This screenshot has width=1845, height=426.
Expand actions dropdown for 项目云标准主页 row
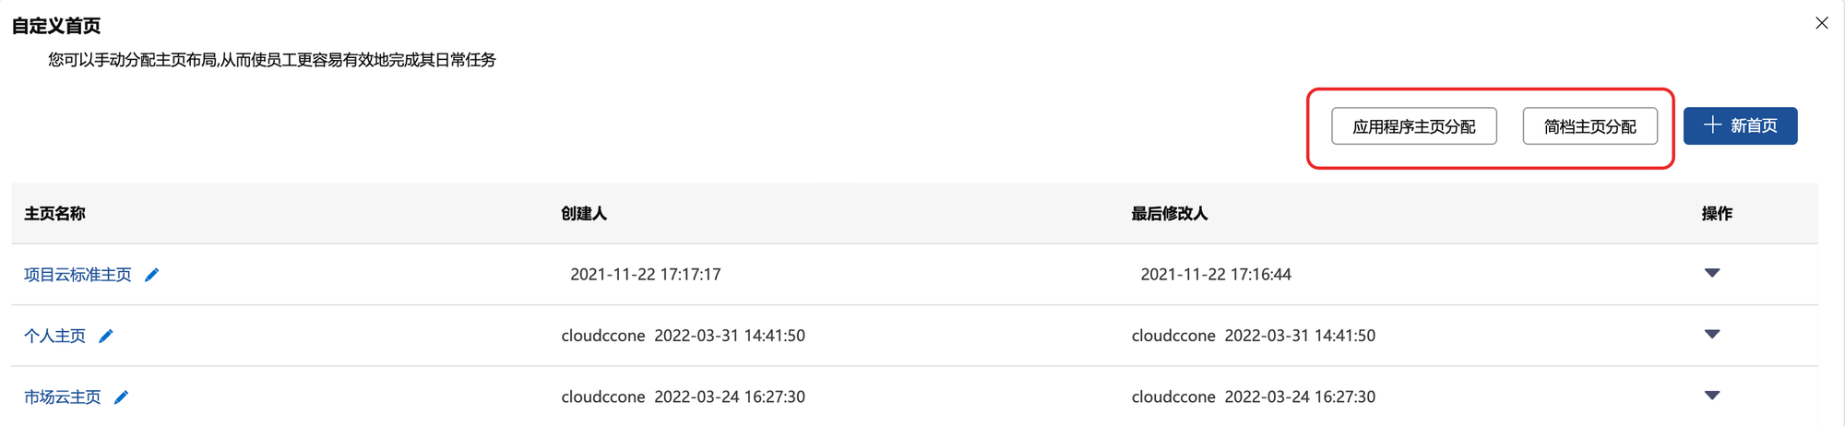(1711, 273)
